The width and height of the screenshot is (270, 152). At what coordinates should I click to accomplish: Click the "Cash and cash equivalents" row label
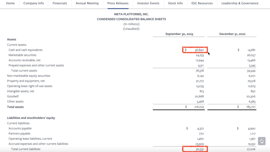[x=26, y=50]
